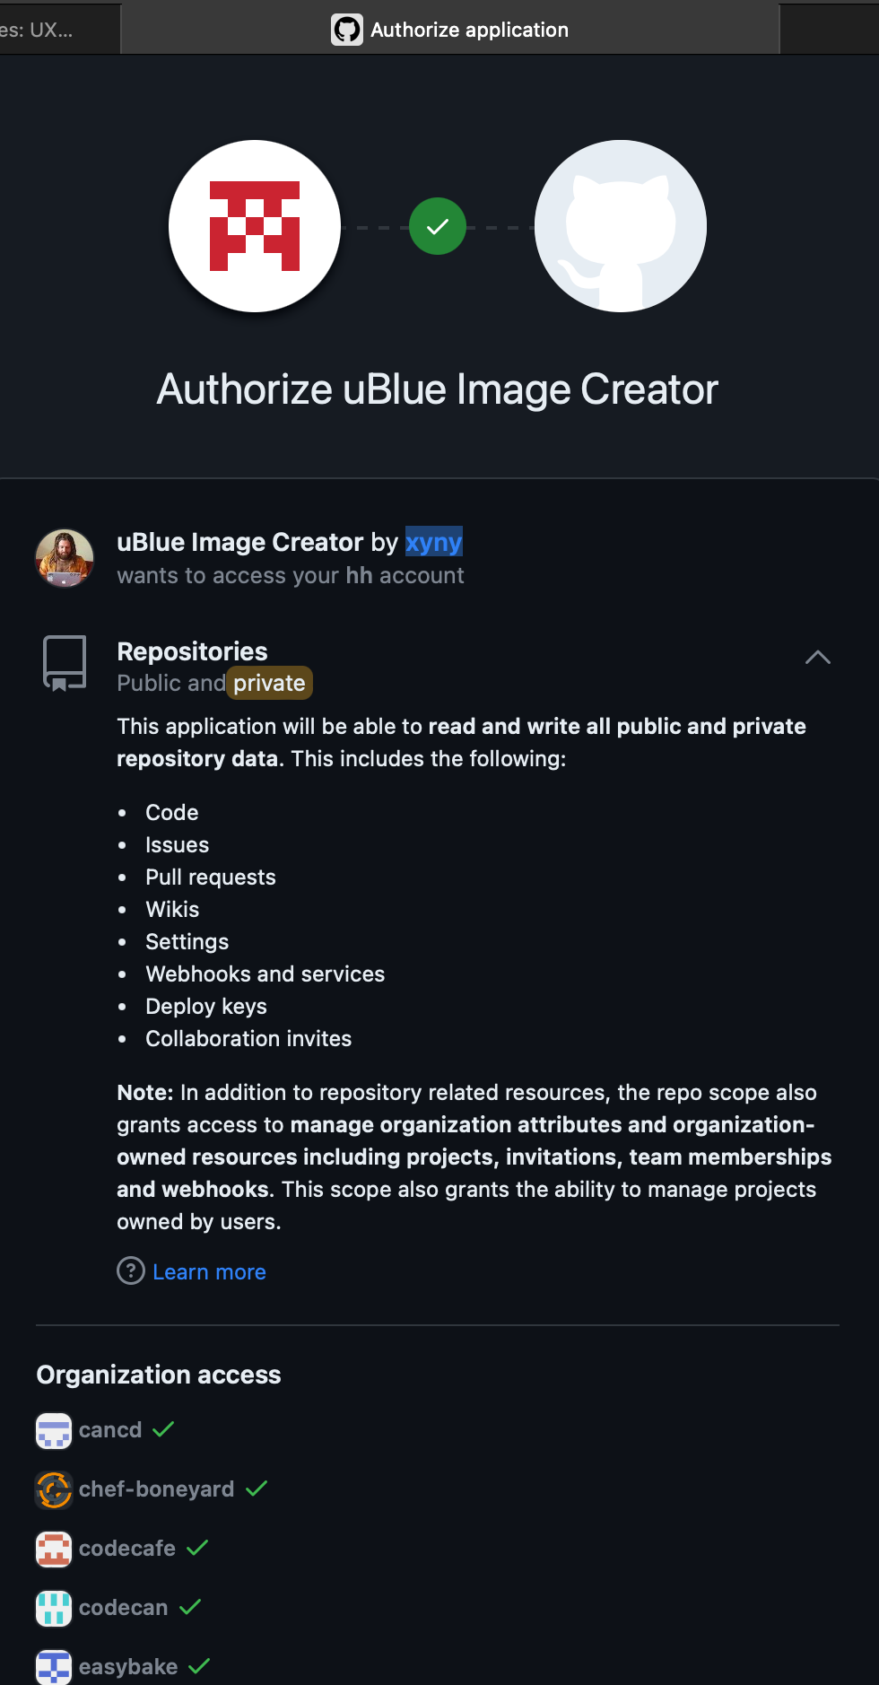This screenshot has width=879, height=1685.
Task: Click the codecan organization avatar
Action: click(x=54, y=1608)
